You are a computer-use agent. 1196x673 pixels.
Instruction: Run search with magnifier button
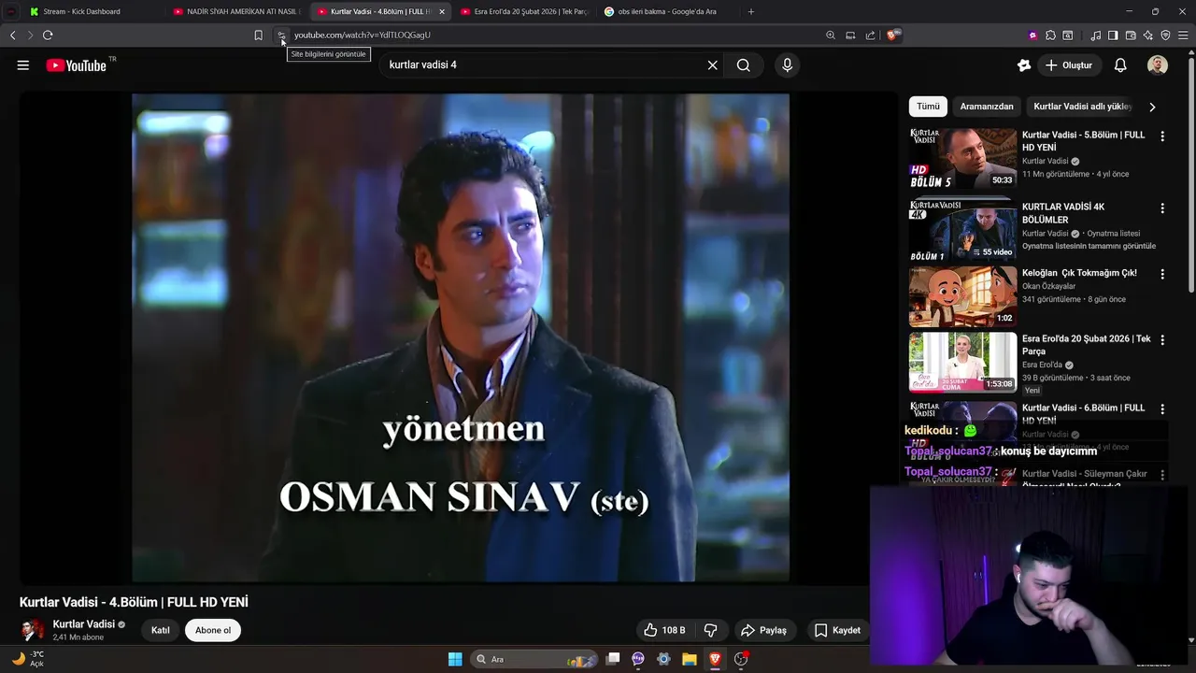point(744,65)
